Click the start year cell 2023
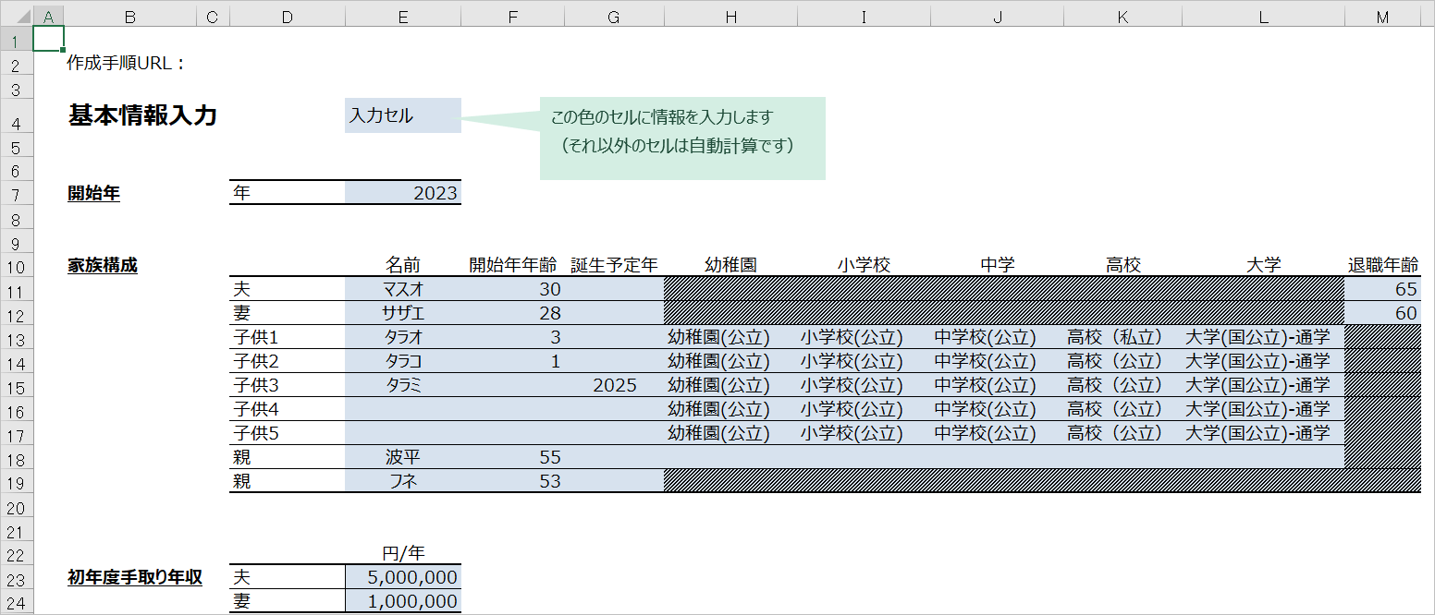This screenshot has width=1435, height=615. click(x=402, y=193)
